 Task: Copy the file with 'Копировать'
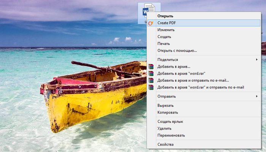point(168,112)
